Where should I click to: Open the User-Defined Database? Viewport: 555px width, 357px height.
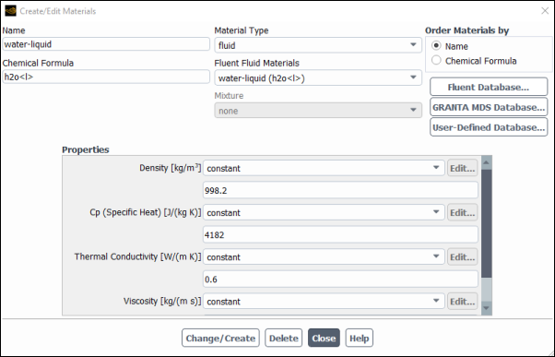point(489,127)
